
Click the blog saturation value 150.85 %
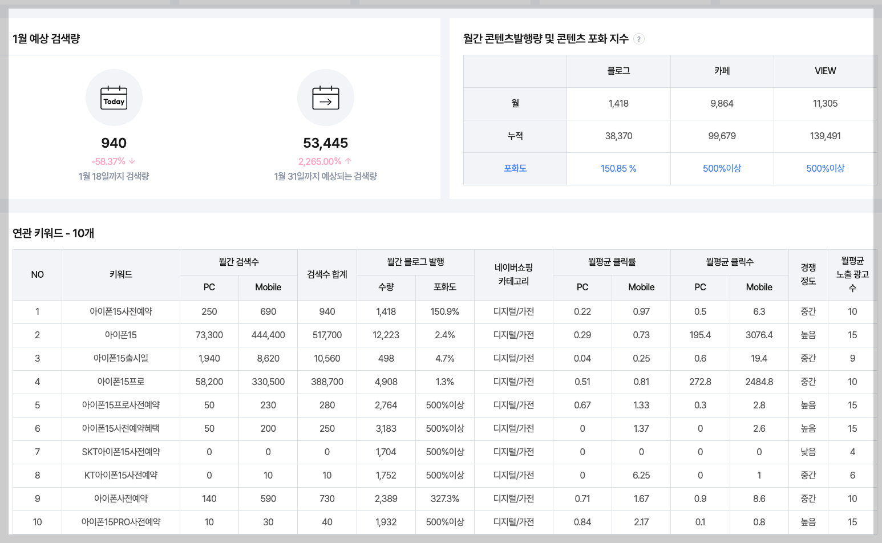618,168
